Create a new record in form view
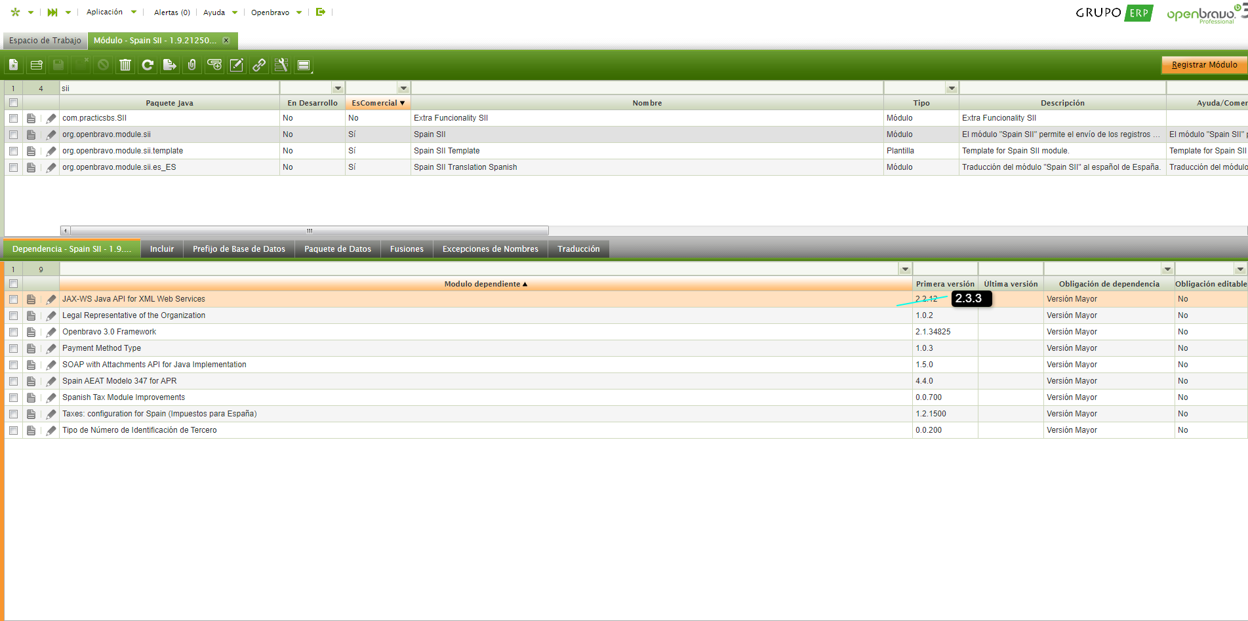1248x621 pixels. click(14, 65)
